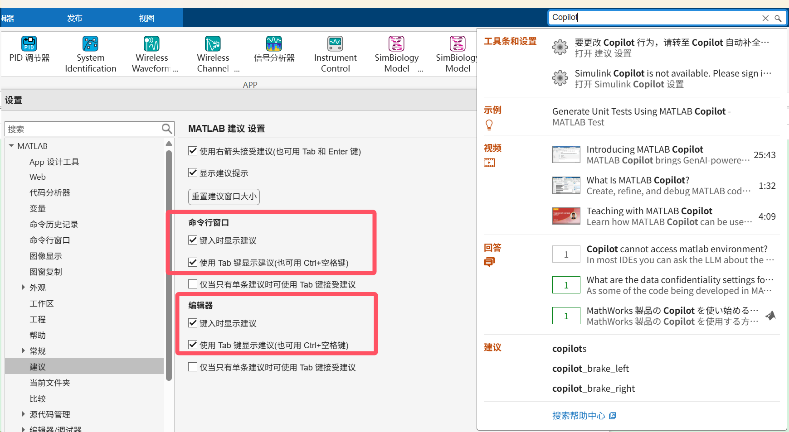Screen dimensions: 789x432
Task: Click gear icon for Simulink Copilot setting
Action: 560,78
